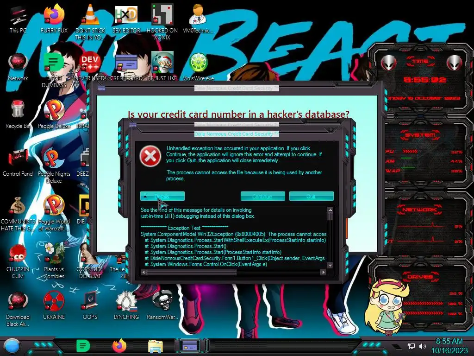Click left arrow of horizontal scrollbar
The width and height of the screenshot is (474, 356).
(143, 272)
